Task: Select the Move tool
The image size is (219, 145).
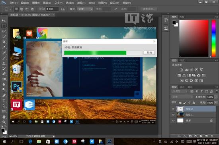Action: click(4, 21)
